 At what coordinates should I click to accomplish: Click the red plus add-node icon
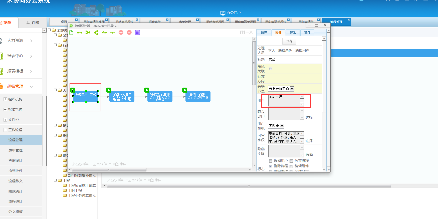121,32
